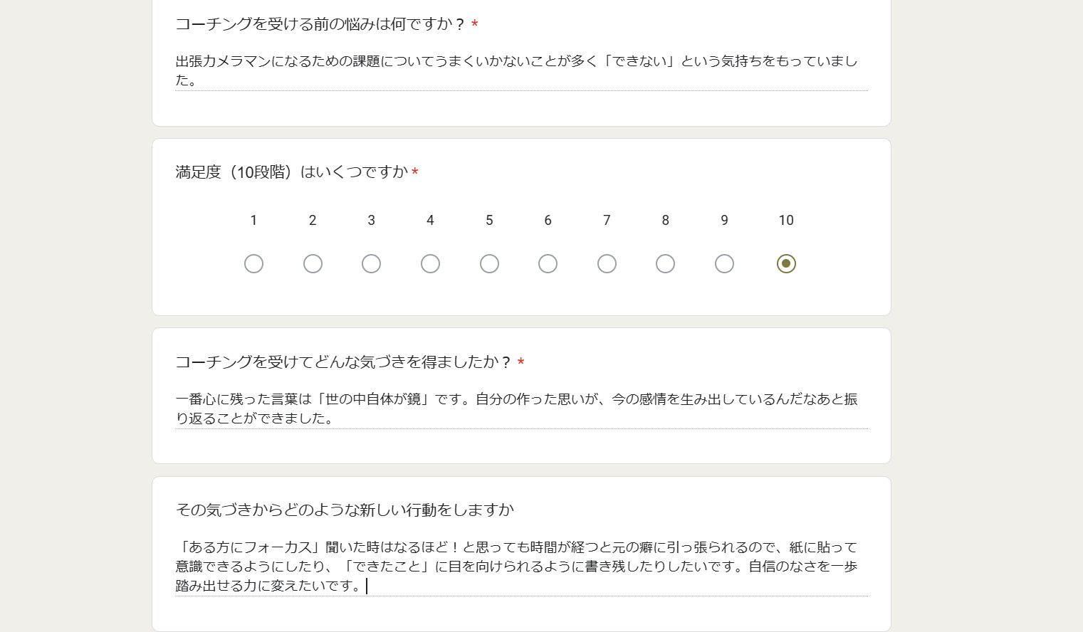Click the number 5 scale label
This screenshot has width=1083, height=632.
coord(489,221)
